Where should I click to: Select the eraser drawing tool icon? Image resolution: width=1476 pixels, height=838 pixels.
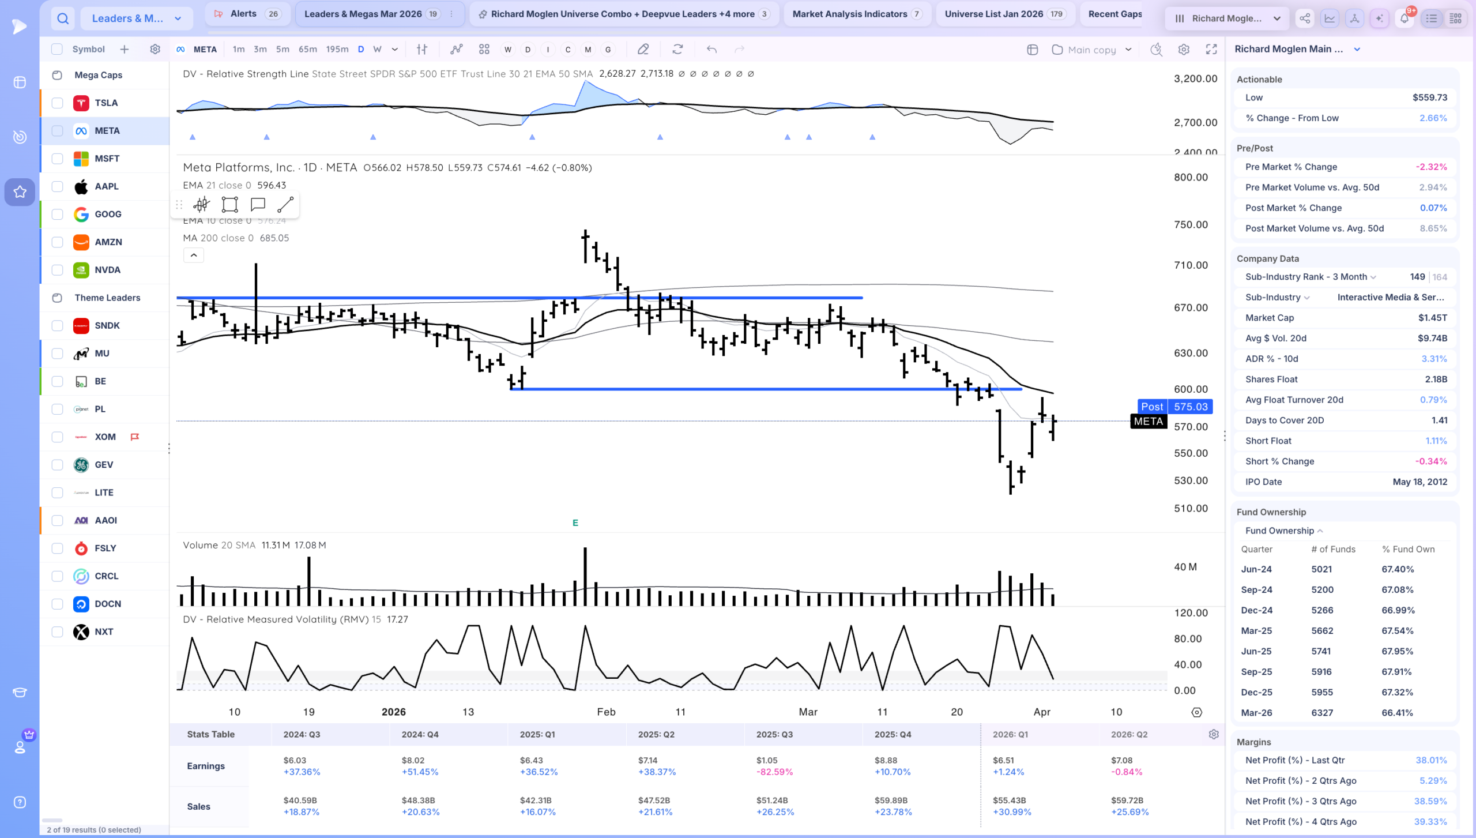[x=643, y=50]
